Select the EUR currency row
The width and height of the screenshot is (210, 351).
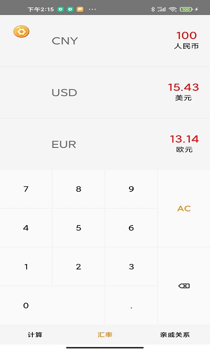[105, 144]
